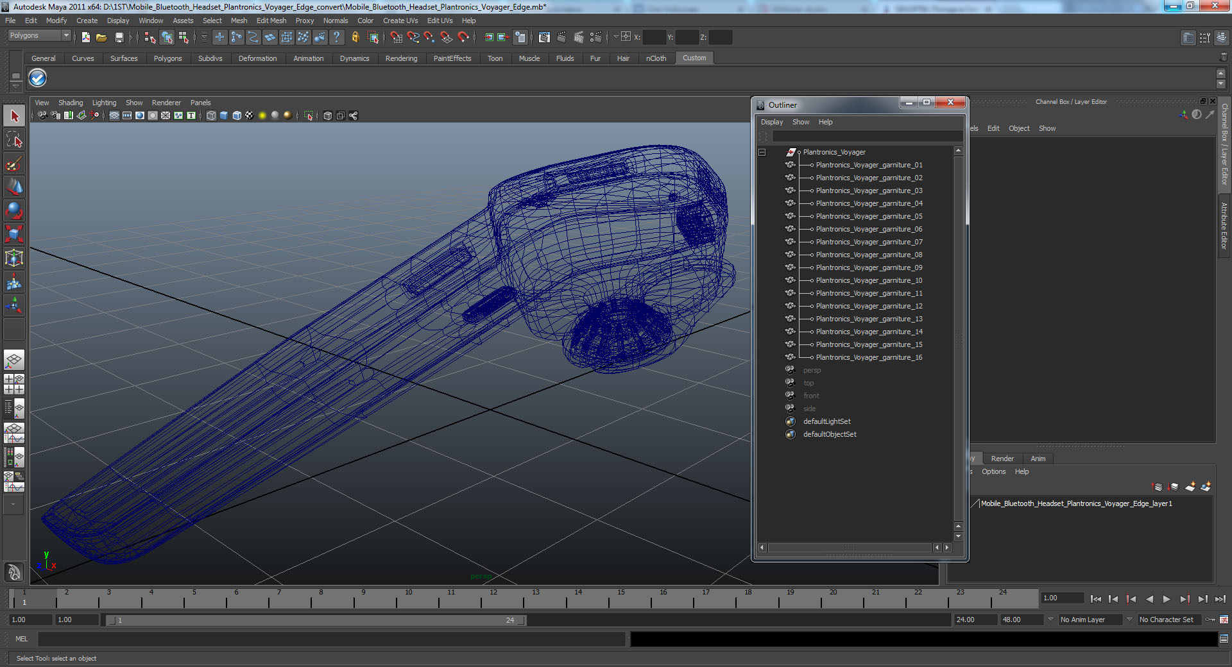
Task: Click the MEL command input field
Action: click(x=331, y=639)
